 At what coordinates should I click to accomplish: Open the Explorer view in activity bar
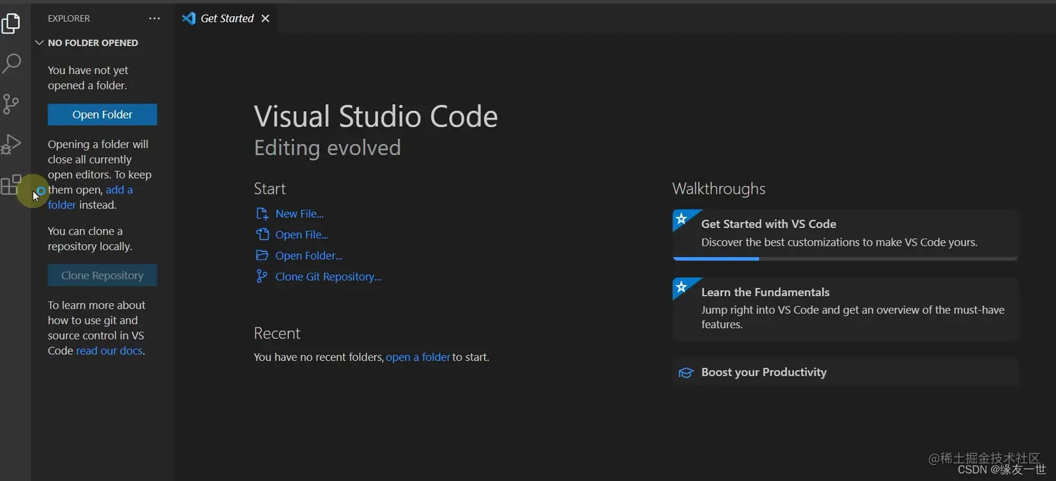[x=11, y=23]
